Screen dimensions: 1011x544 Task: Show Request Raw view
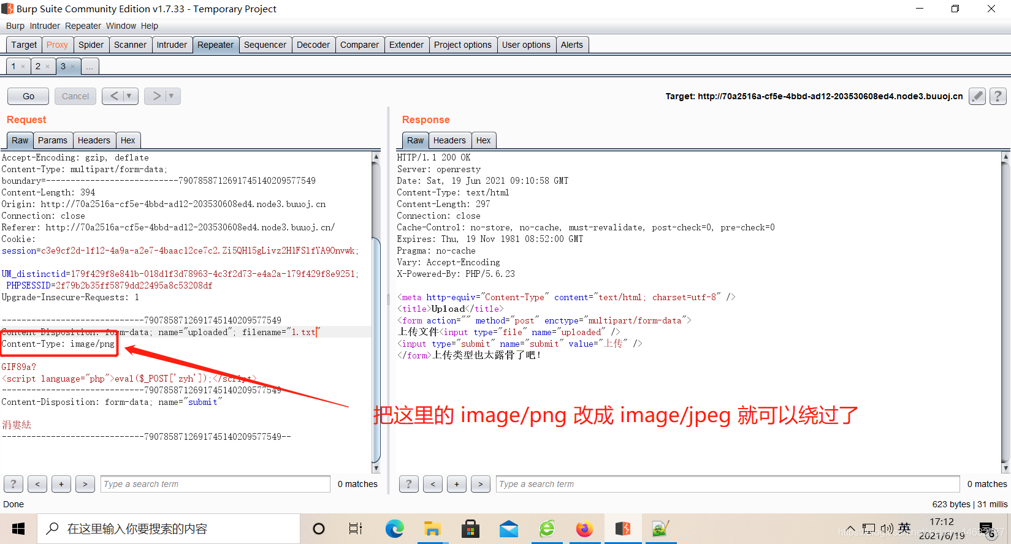click(x=20, y=140)
